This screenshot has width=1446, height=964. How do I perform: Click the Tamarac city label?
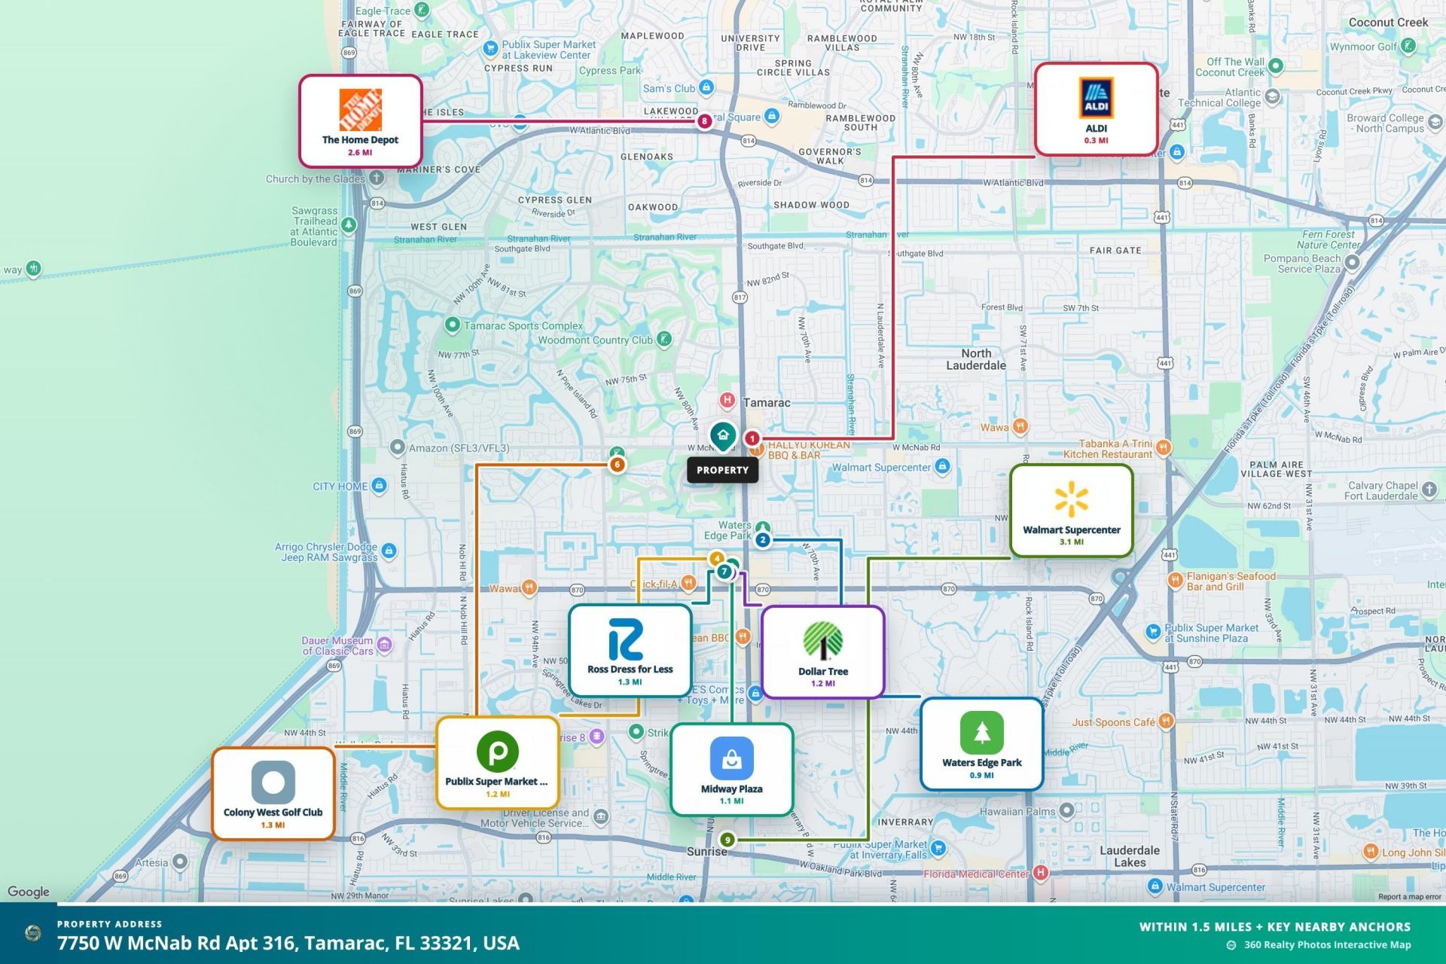[767, 402]
